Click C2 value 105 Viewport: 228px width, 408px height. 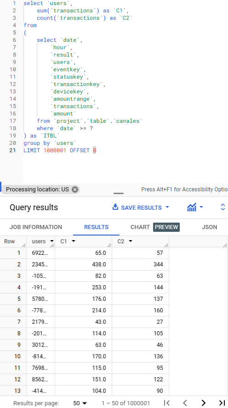click(158, 333)
